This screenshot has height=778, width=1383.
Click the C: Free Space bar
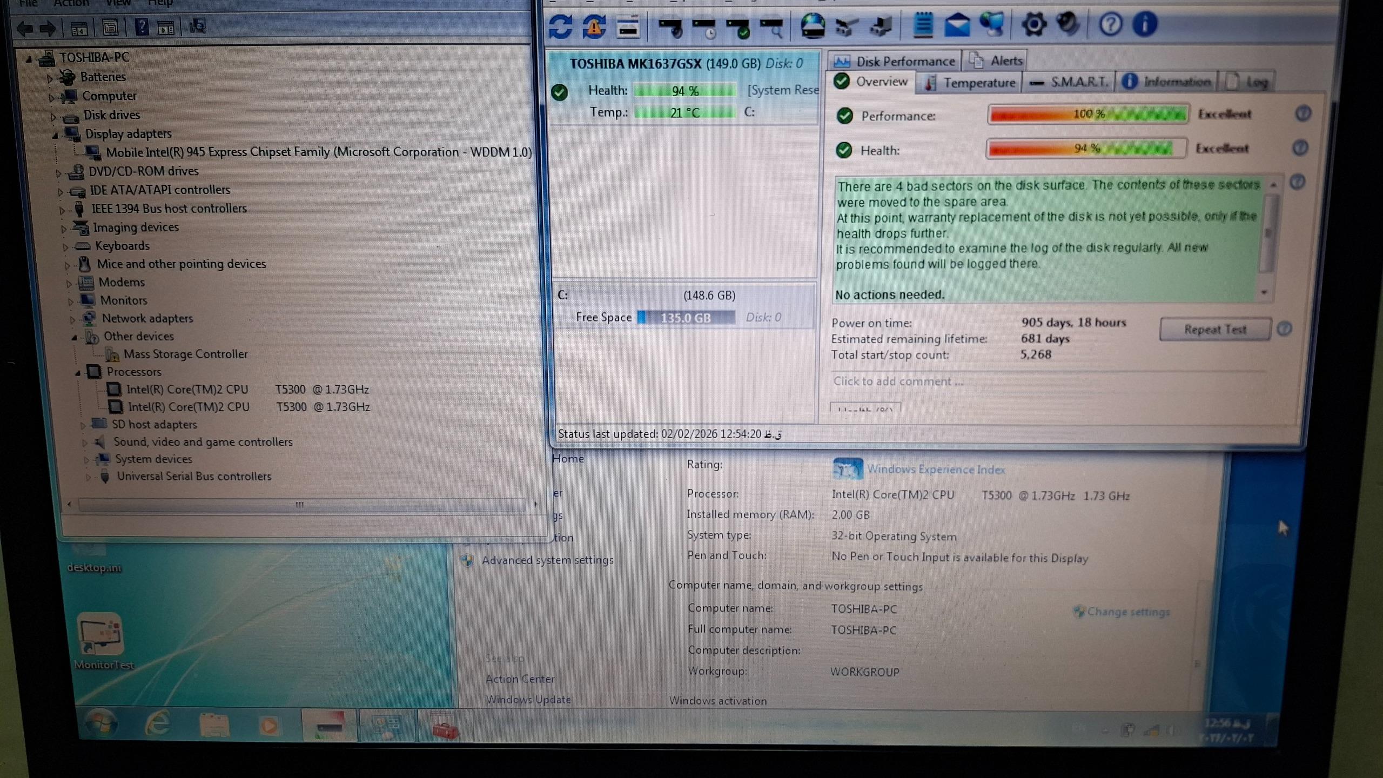point(686,318)
